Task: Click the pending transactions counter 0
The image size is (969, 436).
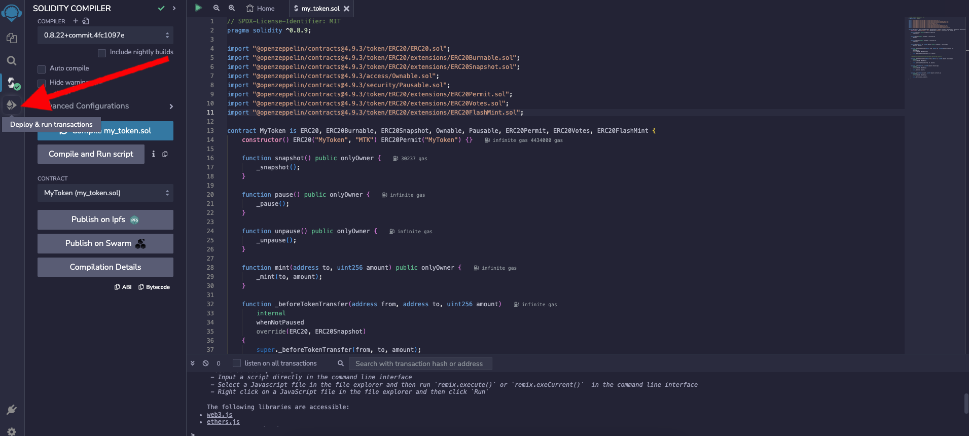Action: coord(219,364)
